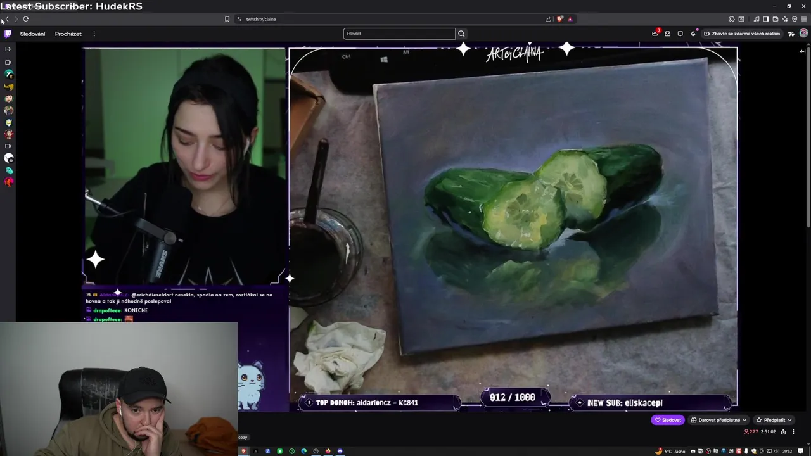The image size is (811, 456).
Task: Open the Twitch inbox envelope icon
Action: (x=667, y=34)
